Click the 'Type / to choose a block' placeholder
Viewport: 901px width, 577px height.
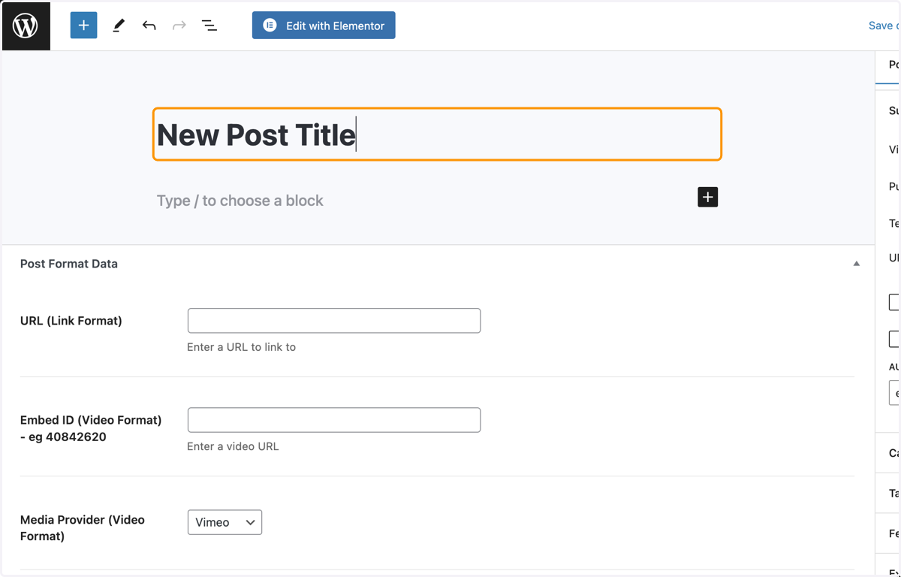pos(240,201)
